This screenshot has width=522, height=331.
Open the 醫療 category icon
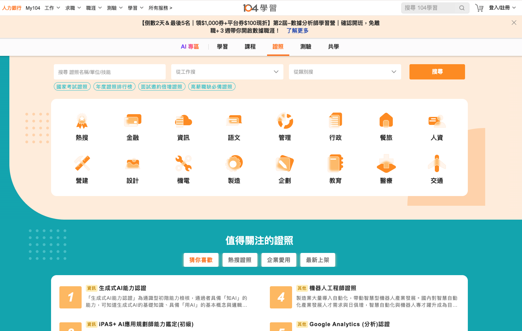[386, 163]
